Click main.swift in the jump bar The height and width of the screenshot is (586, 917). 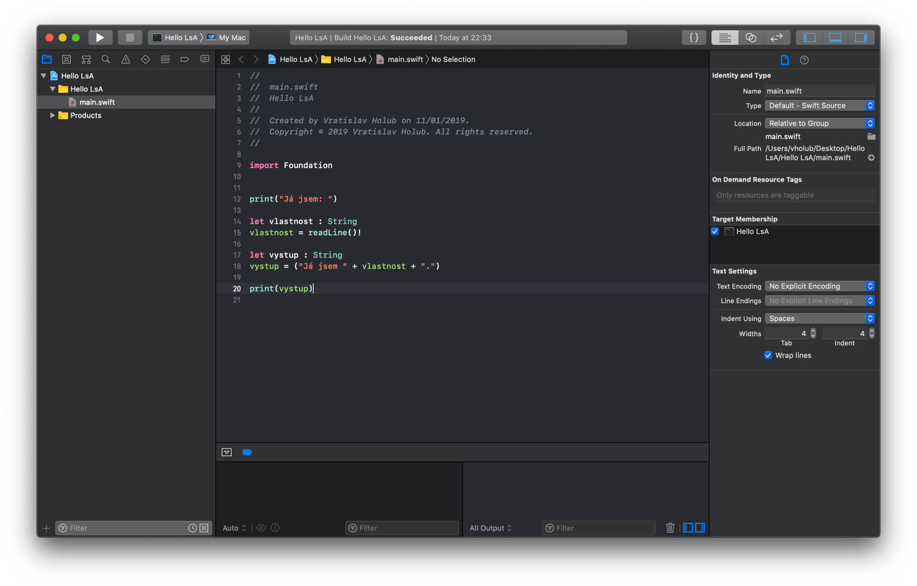405,59
